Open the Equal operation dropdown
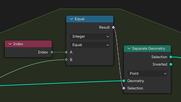 coord(90,45)
